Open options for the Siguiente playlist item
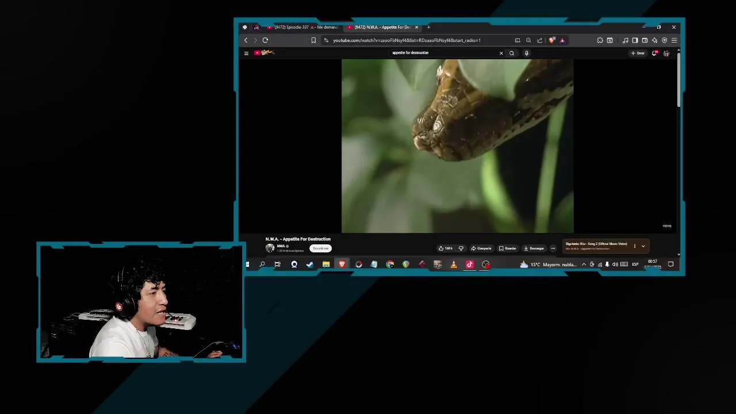 pyautogui.click(x=635, y=246)
